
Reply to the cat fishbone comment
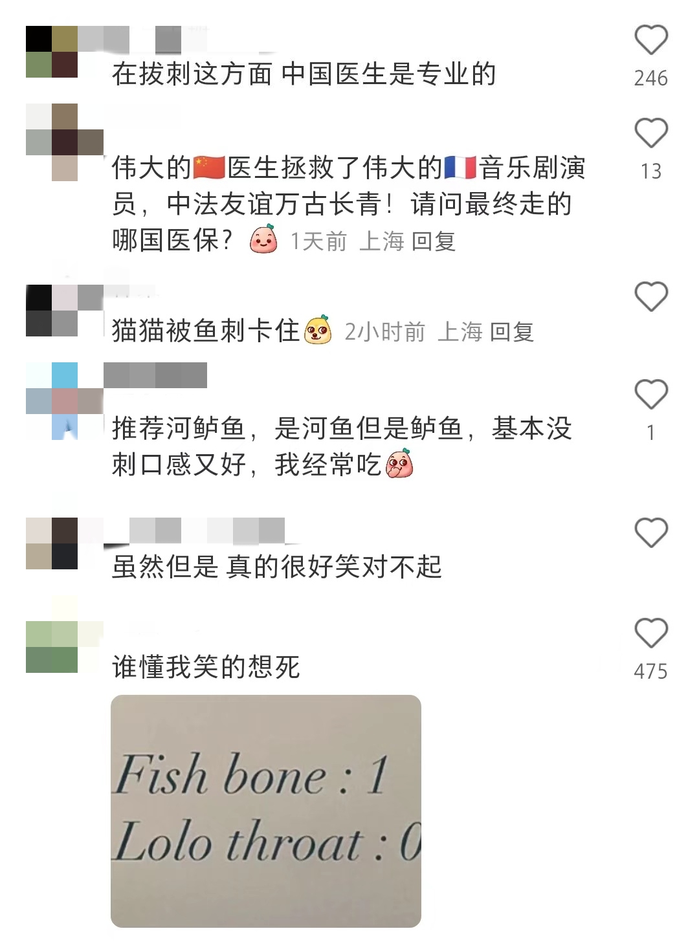coord(512,332)
